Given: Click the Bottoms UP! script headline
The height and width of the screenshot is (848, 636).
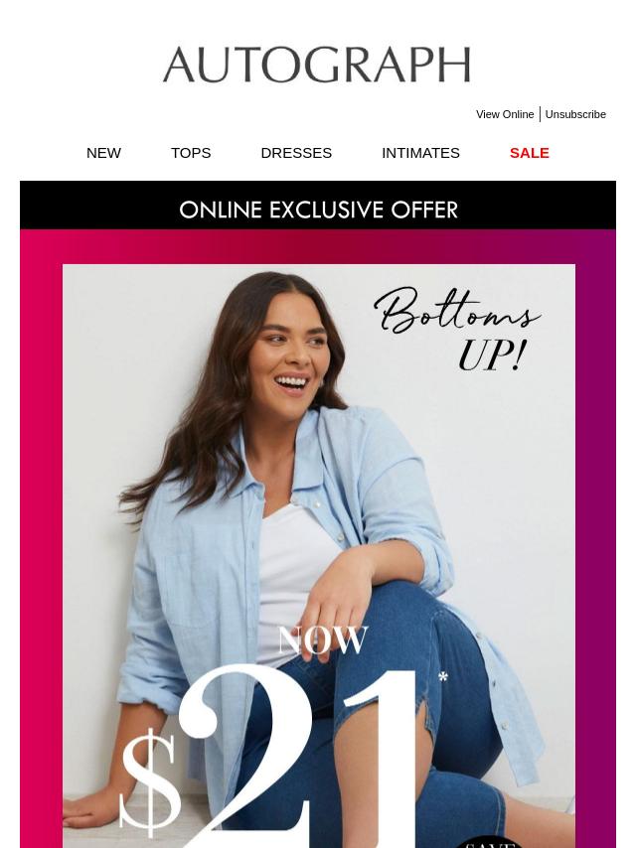Looking at the screenshot, I should click(457, 330).
